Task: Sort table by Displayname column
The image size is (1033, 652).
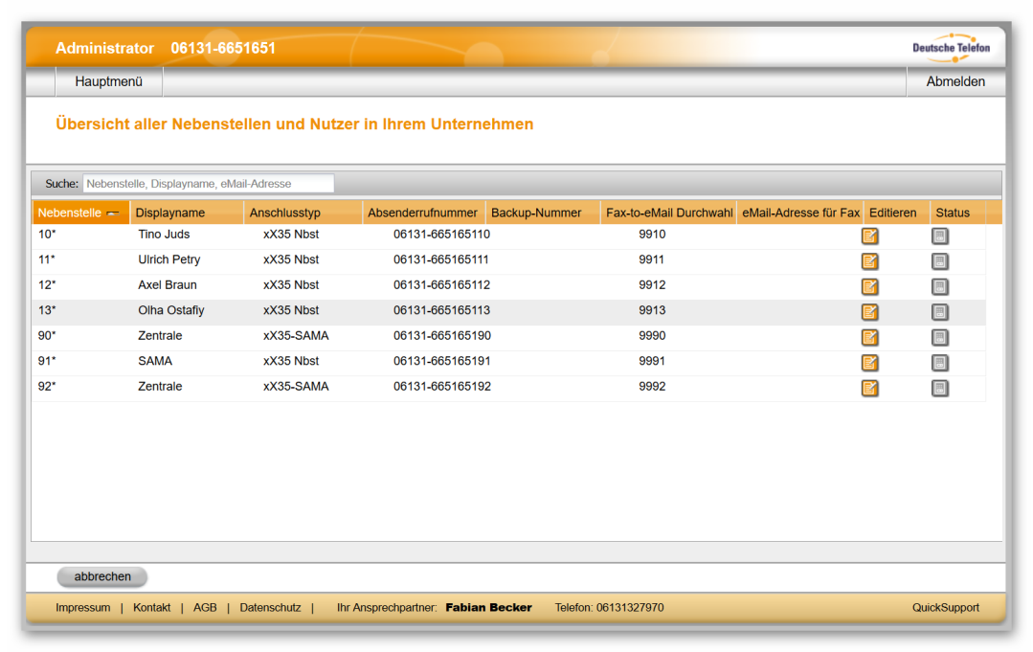Action: point(170,213)
